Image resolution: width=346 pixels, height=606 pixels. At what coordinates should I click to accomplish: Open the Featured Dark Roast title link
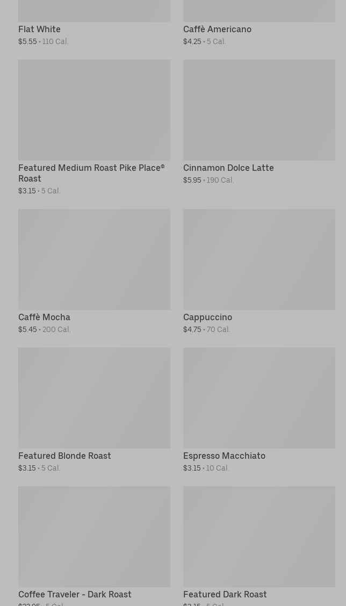(x=225, y=595)
